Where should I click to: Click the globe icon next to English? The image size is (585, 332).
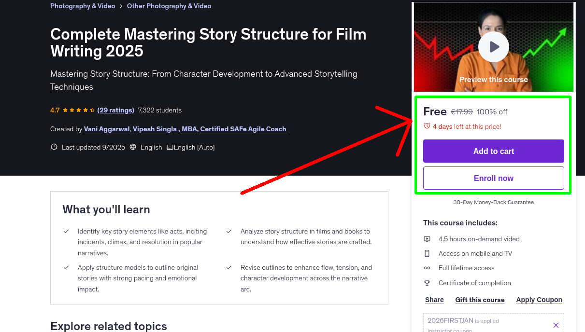pyautogui.click(x=133, y=147)
